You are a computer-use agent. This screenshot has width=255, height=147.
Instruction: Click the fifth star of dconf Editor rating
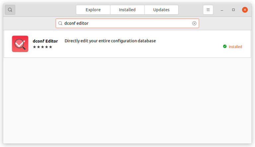[50, 47]
